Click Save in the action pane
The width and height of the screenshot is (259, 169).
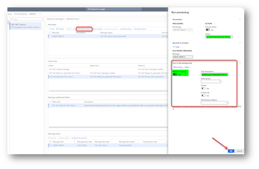10,14
